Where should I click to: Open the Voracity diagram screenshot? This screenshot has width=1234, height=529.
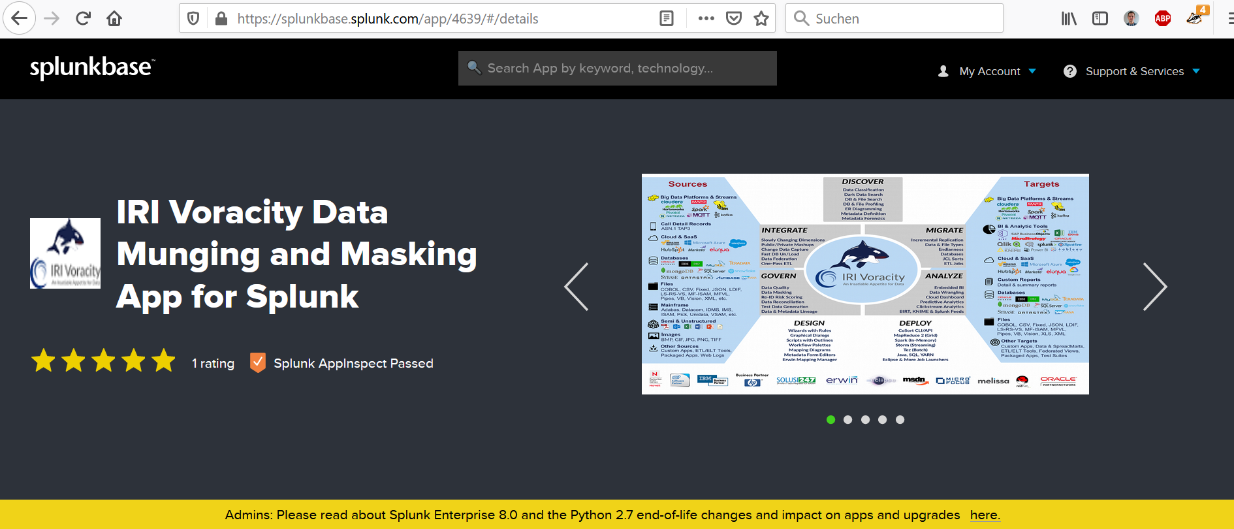coord(865,284)
